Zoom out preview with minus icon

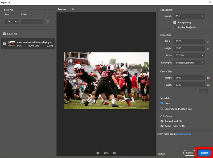98,153
